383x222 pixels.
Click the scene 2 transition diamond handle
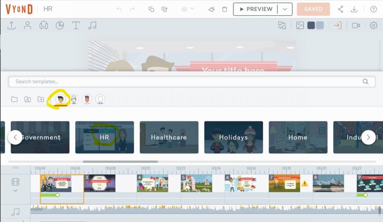pos(58,195)
